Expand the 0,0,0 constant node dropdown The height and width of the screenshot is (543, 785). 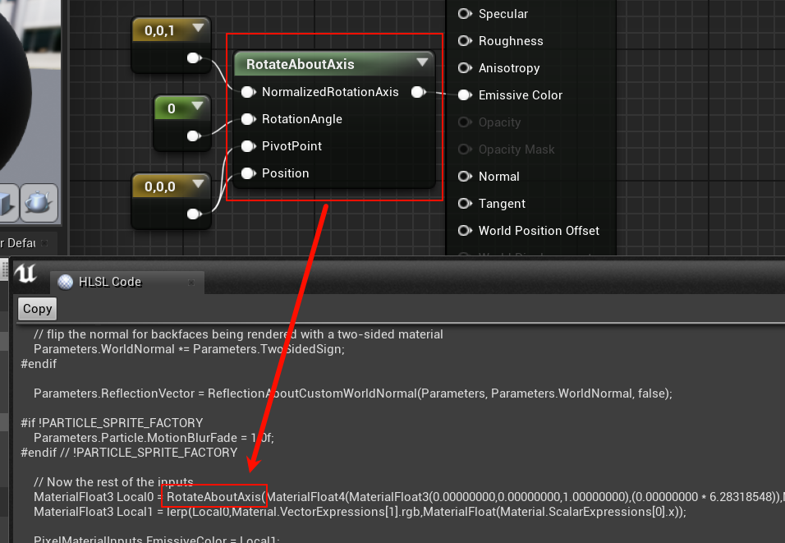[197, 186]
